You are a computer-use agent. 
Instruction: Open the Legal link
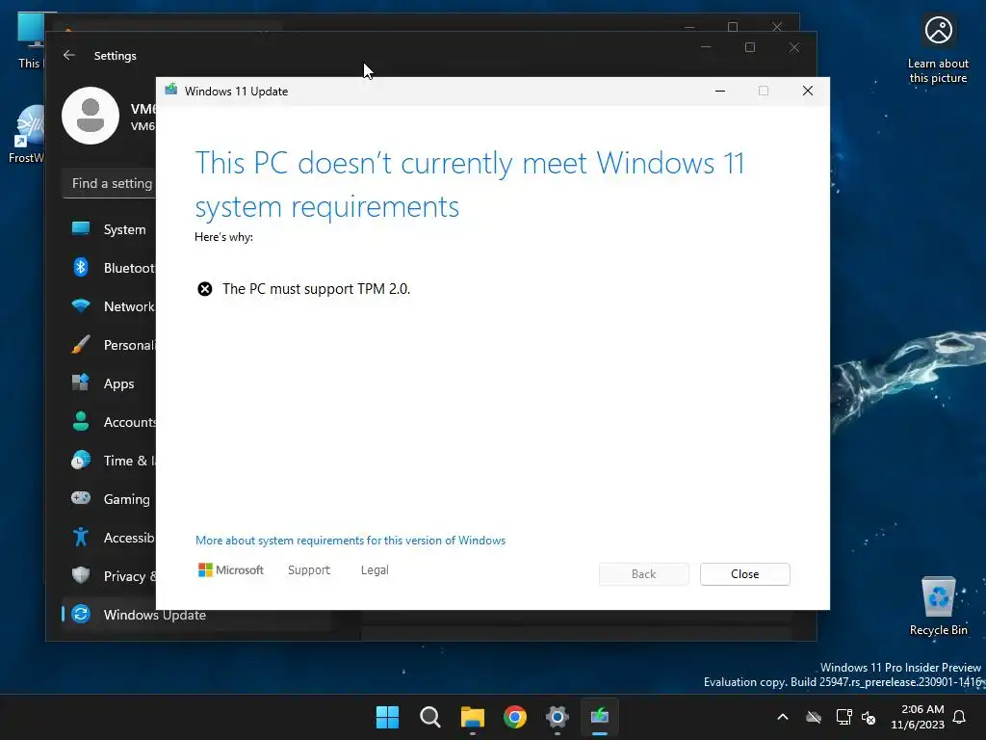pos(375,570)
